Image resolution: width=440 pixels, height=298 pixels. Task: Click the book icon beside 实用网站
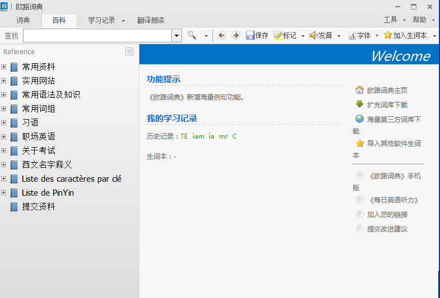(14, 81)
